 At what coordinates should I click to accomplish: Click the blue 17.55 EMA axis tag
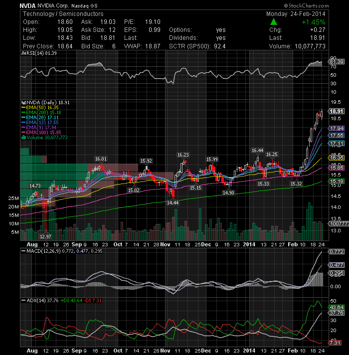pyautogui.click(x=337, y=136)
